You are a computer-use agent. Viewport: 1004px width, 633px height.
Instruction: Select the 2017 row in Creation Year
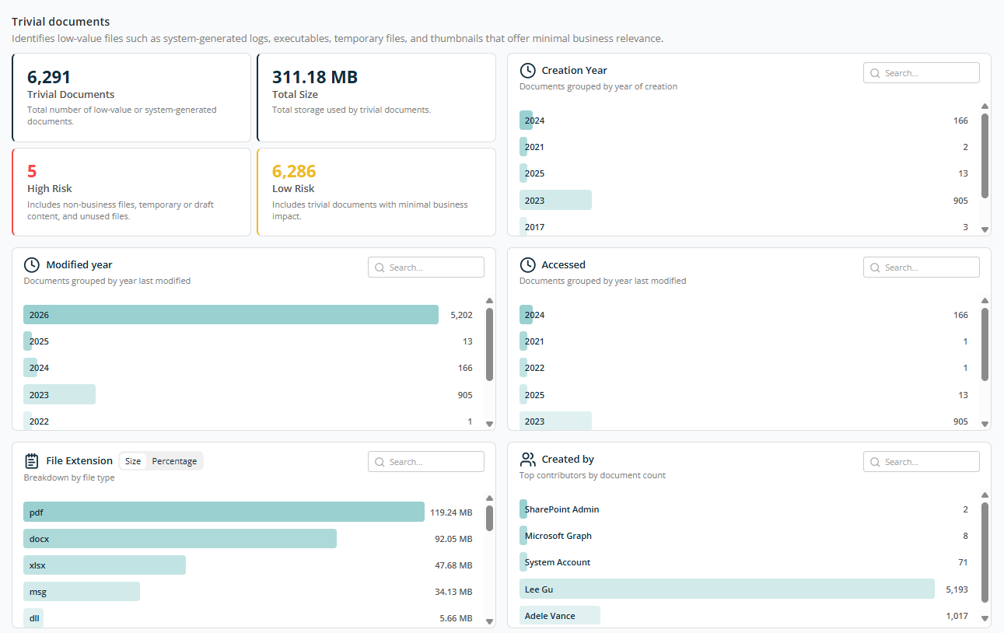click(x=743, y=226)
